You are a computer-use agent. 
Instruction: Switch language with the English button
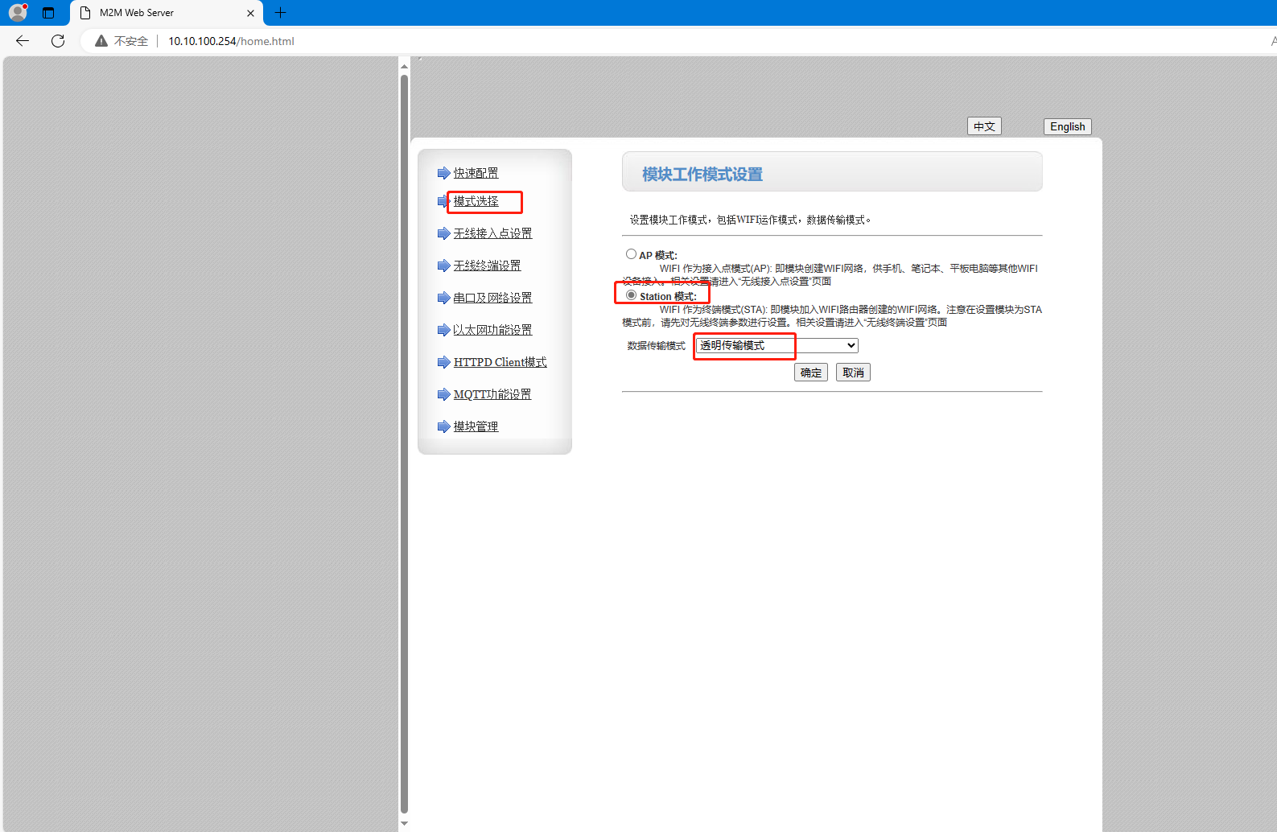pos(1067,126)
